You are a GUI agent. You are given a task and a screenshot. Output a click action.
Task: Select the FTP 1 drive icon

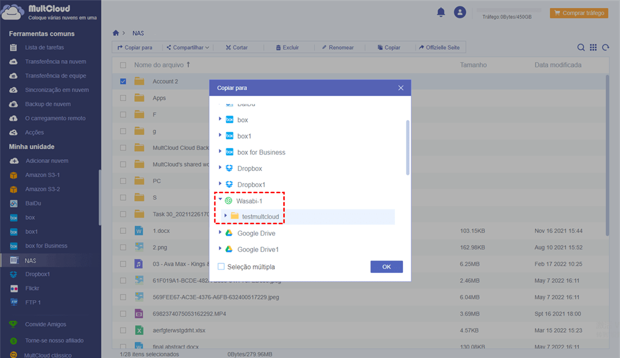point(14,303)
